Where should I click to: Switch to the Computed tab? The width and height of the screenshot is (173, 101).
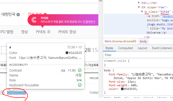(125, 48)
